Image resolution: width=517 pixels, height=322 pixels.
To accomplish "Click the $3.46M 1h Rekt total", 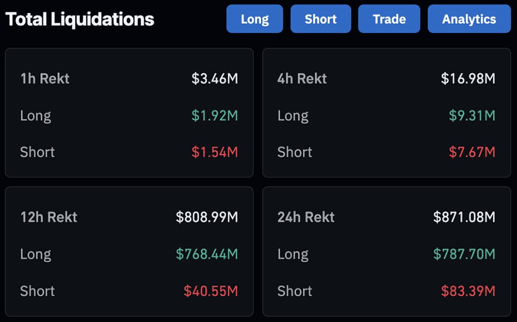I will [217, 78].
